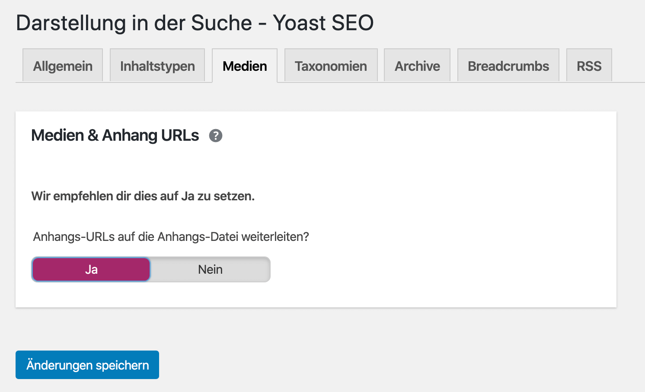Viewport: 645px width, 392px height.
Task: Click the Änderungen speichern button
Action: [87, 365]
